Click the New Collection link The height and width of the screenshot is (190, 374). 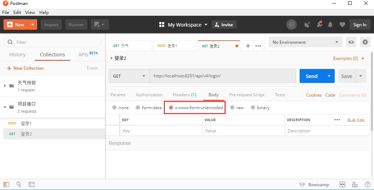pyautogui.click(x=25, y=68)
